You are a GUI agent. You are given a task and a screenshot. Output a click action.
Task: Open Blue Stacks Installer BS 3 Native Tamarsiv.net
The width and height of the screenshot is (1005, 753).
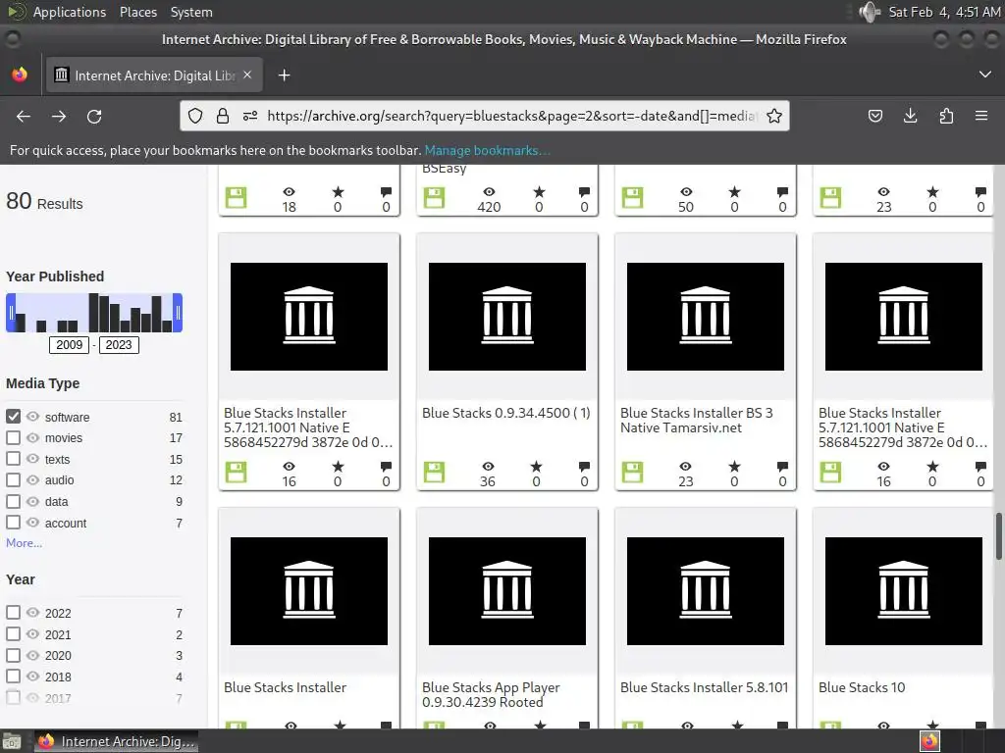click(x=696, y=420)
